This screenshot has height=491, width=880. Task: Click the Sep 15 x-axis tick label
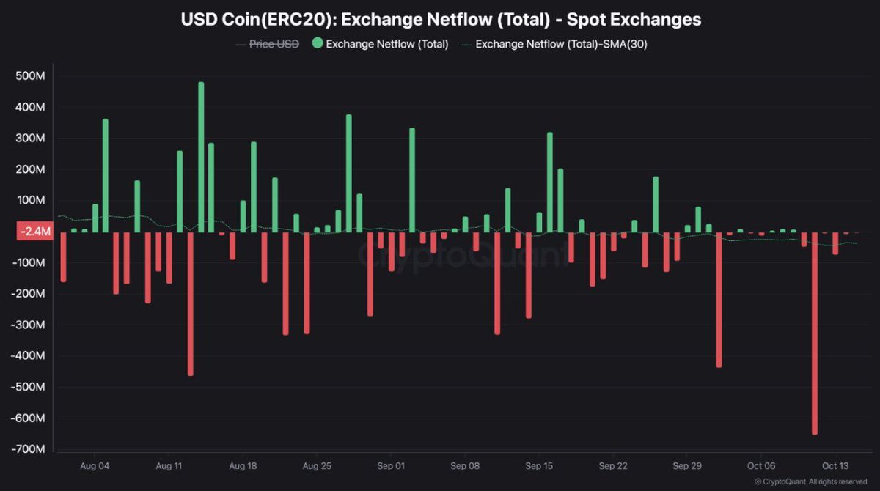tap(539, 465)
